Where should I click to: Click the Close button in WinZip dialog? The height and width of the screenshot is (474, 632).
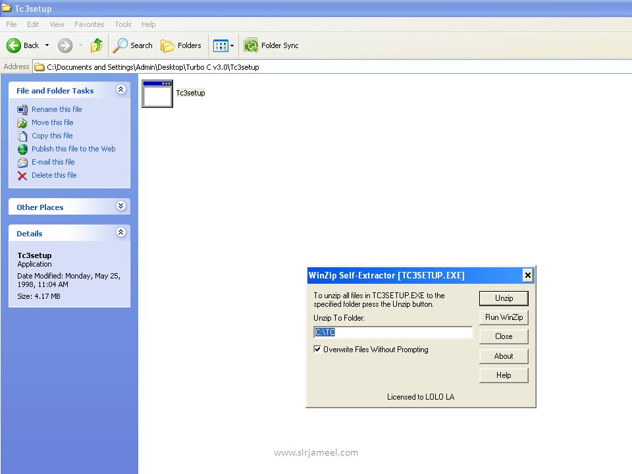(x=504, y=336)
